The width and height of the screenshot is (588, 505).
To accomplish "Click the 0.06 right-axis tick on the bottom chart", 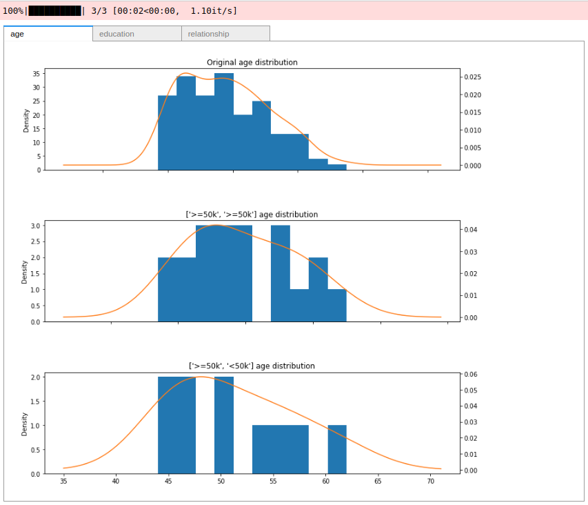I will click(x=472, y=374).
